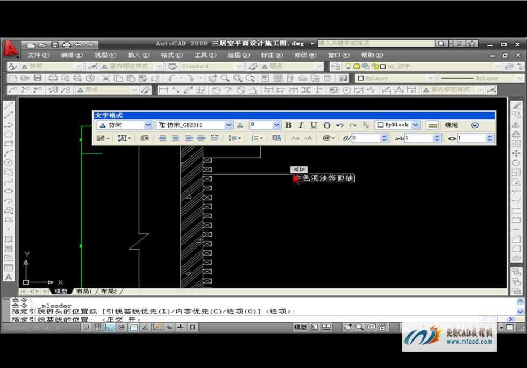Select the Multiline Text tool in the draw toolbar

tap(9, 278)
